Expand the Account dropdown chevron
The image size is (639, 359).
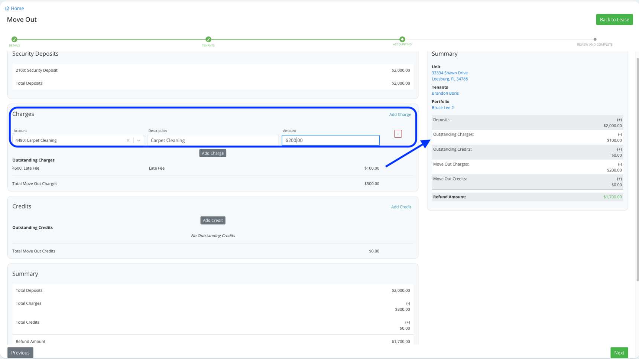pos(139,140)
